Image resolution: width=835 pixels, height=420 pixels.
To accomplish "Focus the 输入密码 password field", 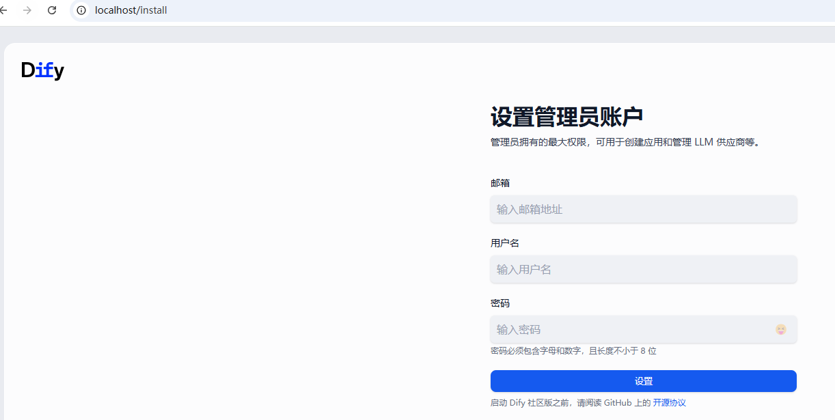I will coord(644,329).
